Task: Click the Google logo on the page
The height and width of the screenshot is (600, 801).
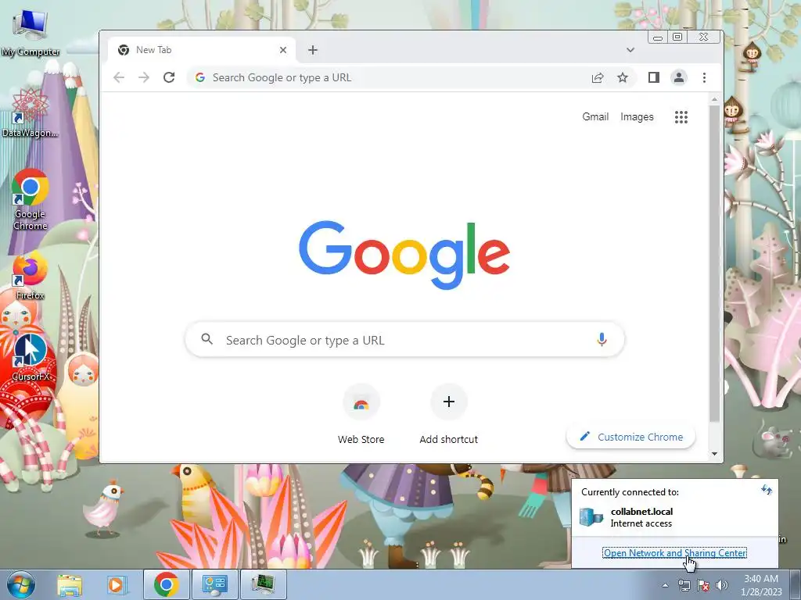Action: click(x=404, y=255)
